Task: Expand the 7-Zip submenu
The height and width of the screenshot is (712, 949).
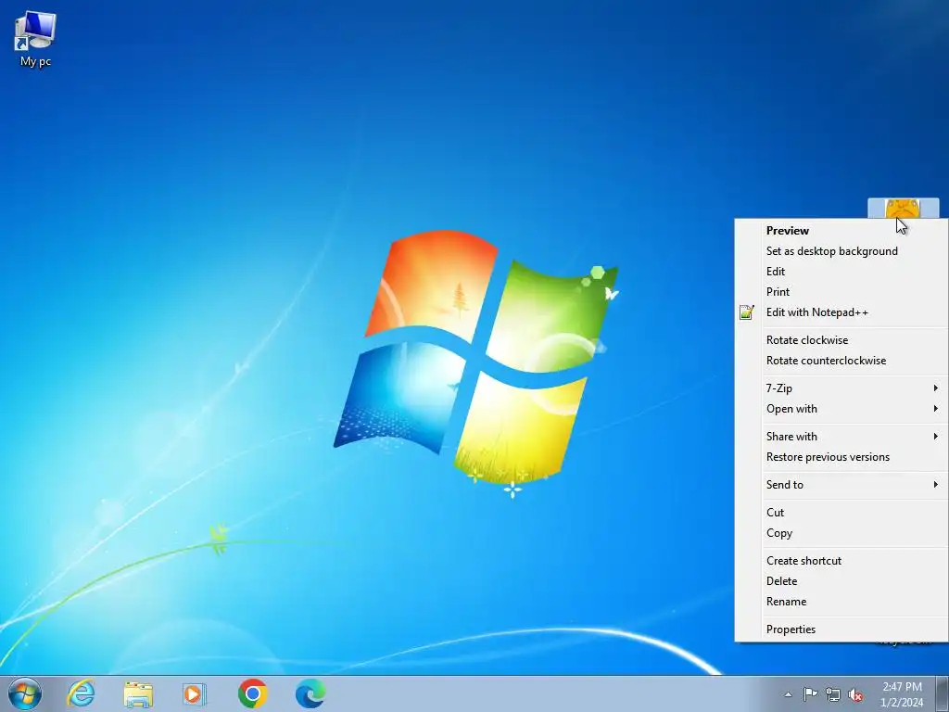Action: click(841, 388)
